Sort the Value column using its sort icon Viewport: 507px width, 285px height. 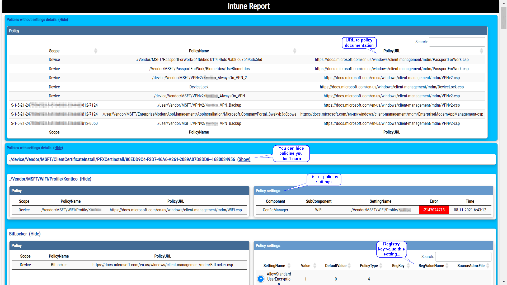[x=314, y=265]
